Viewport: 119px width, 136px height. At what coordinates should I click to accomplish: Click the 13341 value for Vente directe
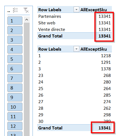click(x=105, y=30)
